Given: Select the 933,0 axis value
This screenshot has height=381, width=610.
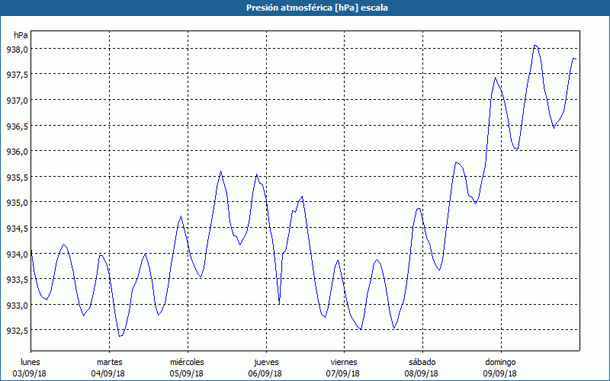Looking at the screenshot, I should (x=17, y=306).
